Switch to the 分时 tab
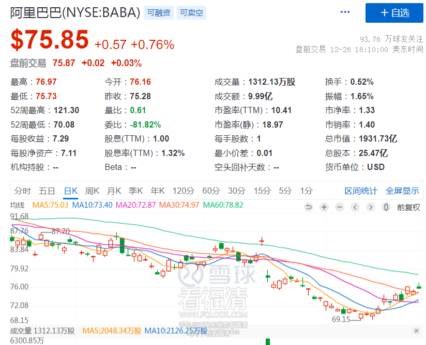The image size is (426, 345). coord(23,191)
